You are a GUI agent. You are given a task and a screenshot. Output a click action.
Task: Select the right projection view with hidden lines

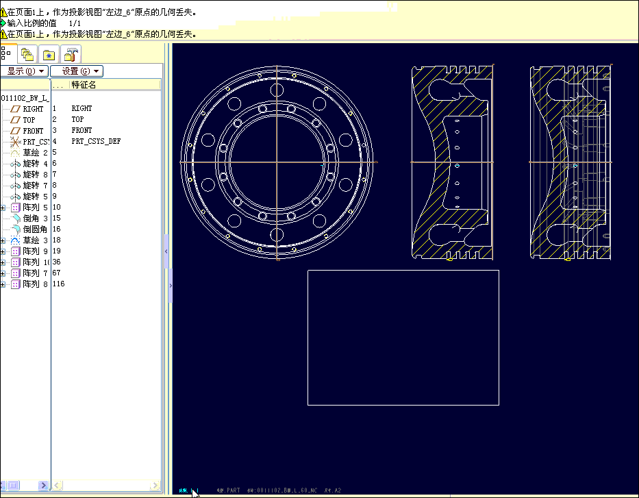(x=571, y=162)
